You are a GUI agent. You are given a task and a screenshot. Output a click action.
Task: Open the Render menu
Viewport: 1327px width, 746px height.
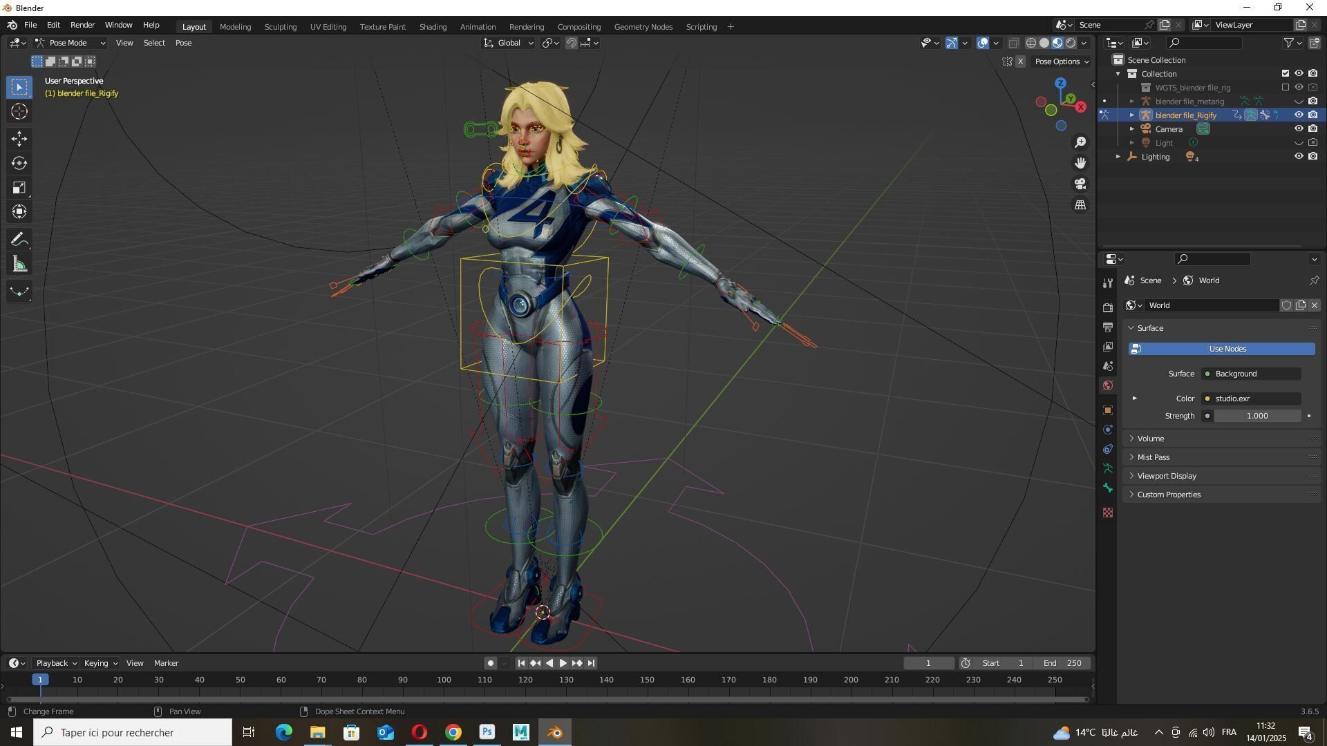tap(82, 25)
